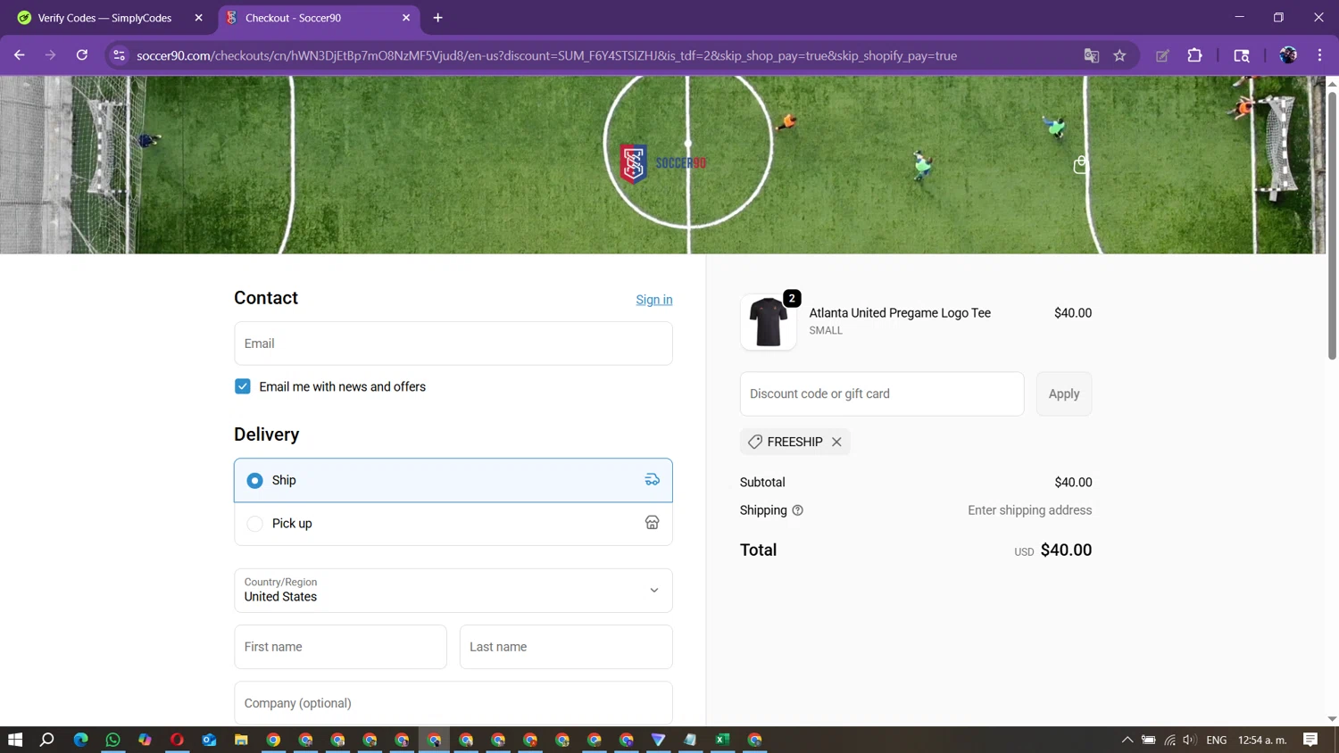Open Windows taskbar search
Image resolution: width=1339 pixels, height=753 pixels.
tap(47, 740)
